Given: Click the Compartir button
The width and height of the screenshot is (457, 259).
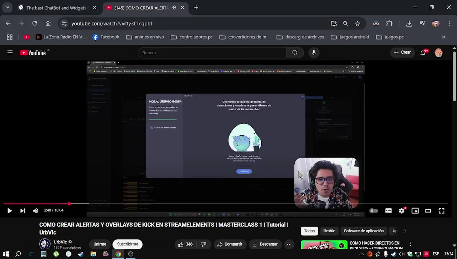Looking at the screenshot, I should (x=230, y=244).
